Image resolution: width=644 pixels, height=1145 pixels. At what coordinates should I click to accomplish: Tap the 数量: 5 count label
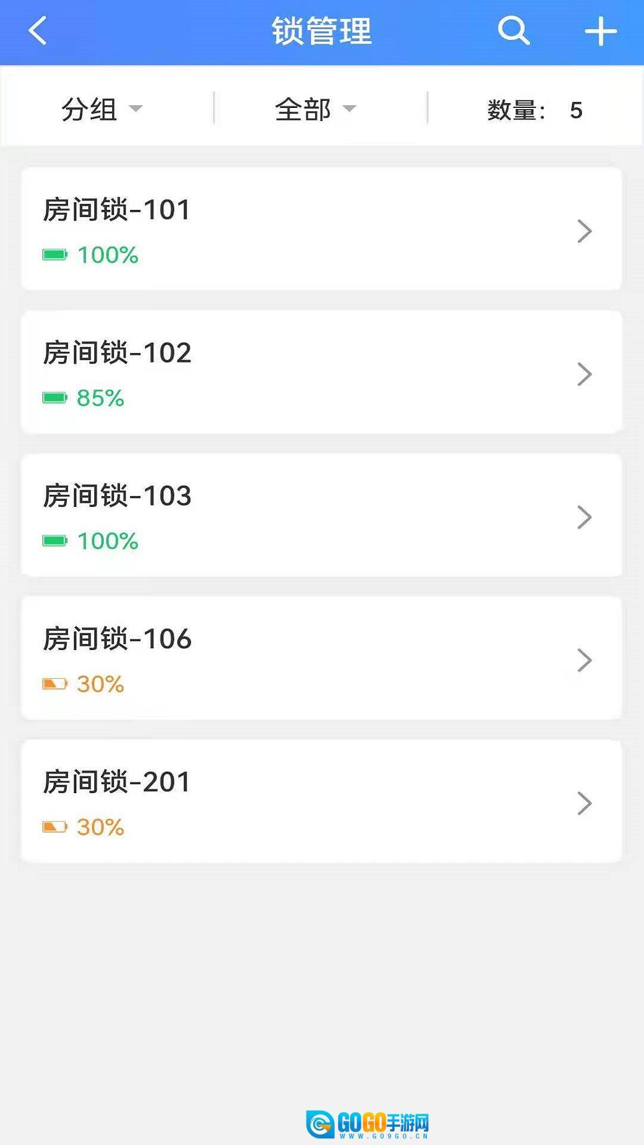[534, 110]
